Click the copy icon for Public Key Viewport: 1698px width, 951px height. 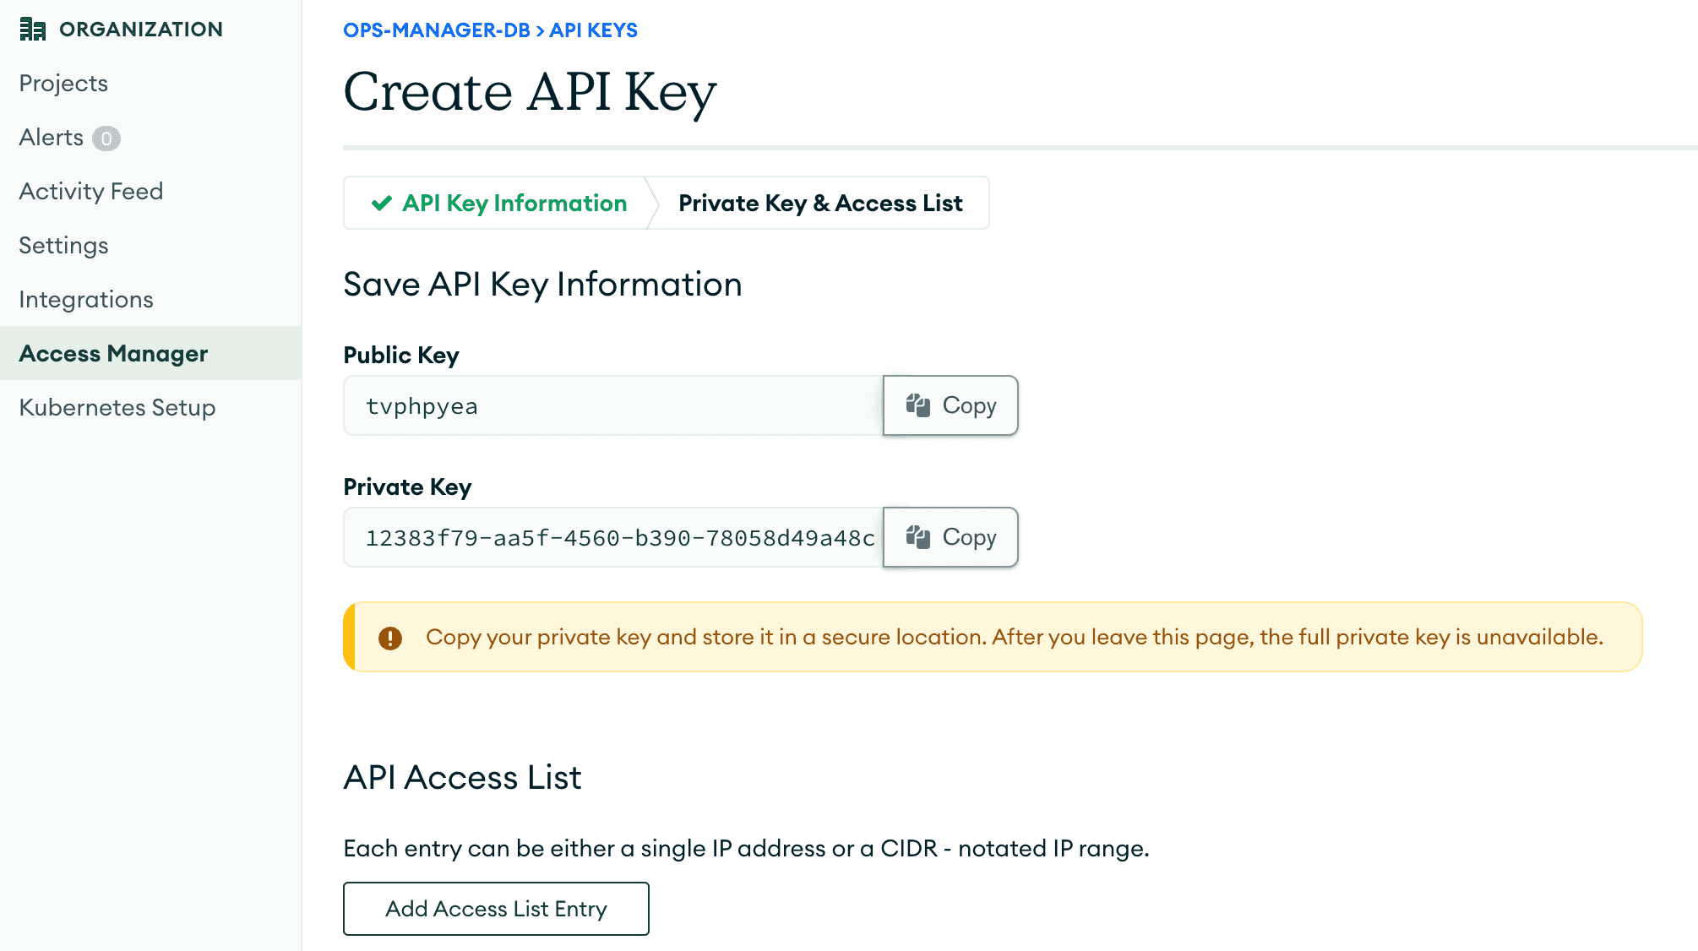click(x=919, y=405)
